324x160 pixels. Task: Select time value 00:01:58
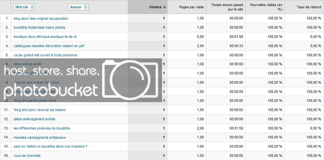pyautogui.click(x=236, y=128)
